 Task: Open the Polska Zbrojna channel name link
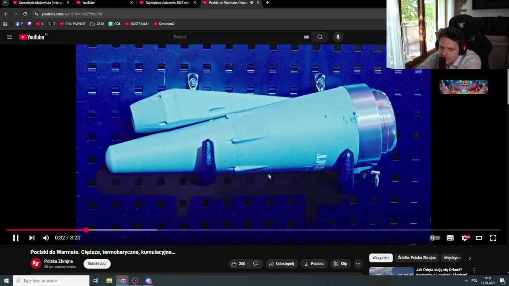pyautogui.click(x=58, y=261)
